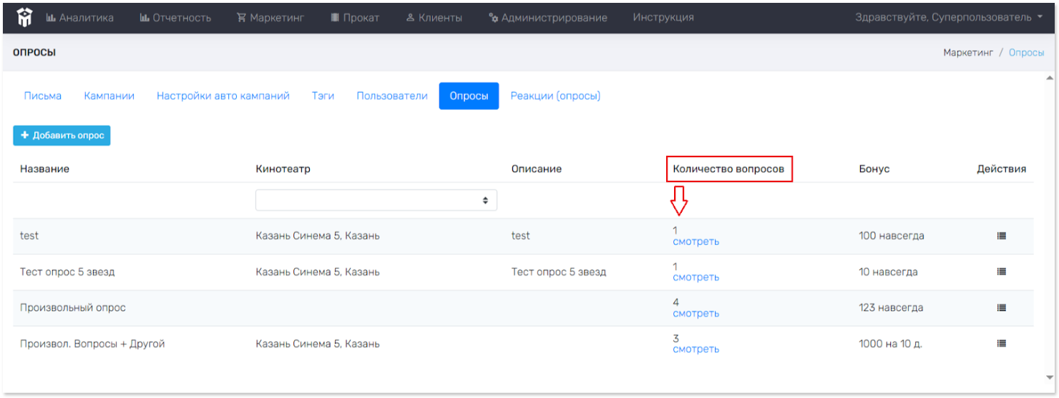Switch to Реакции (опросы) tab
This screenshot has height=398, width=1059.
555,96
